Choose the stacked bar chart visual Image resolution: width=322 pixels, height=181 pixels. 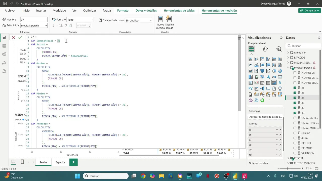point(251,59)
